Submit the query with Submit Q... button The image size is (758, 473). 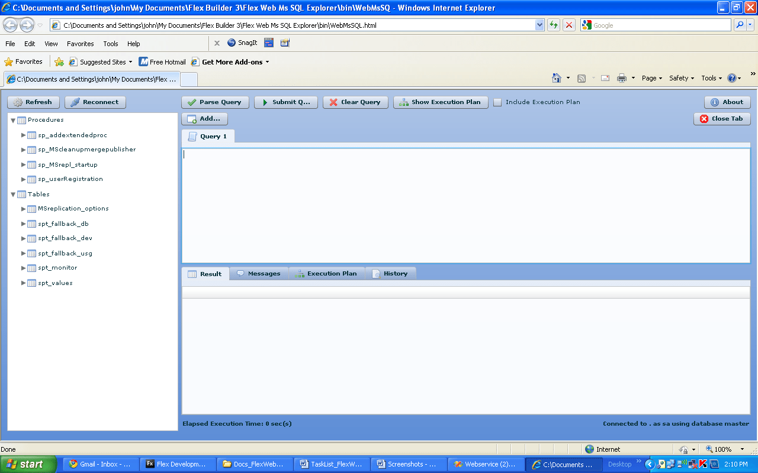pyautogui.click(x=286, y=102)
